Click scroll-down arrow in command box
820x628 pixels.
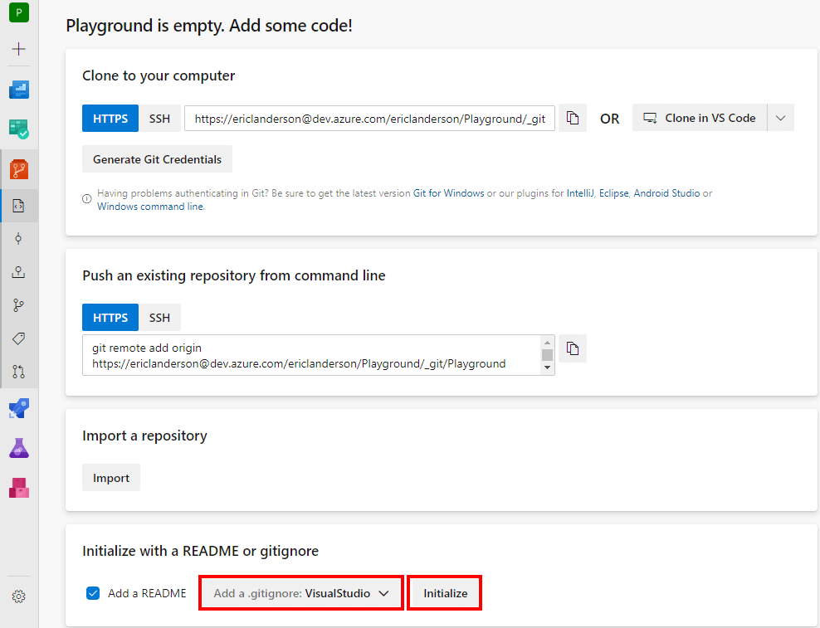(547, 368)
